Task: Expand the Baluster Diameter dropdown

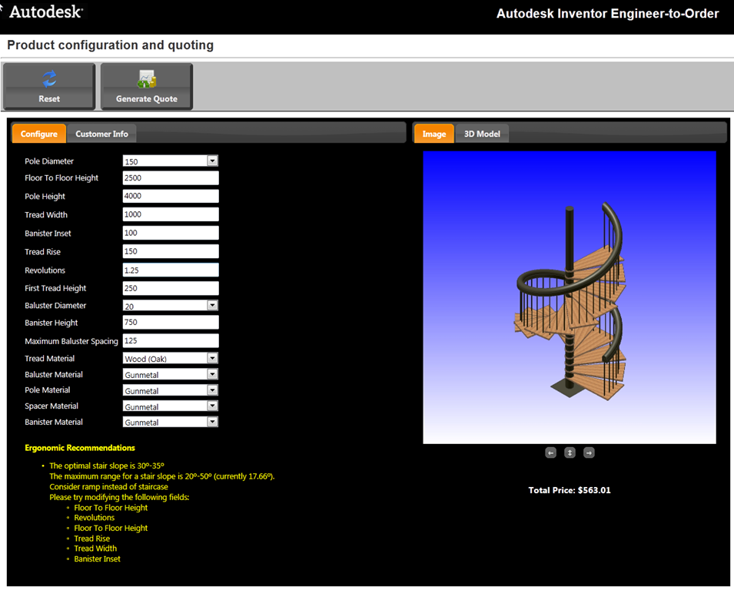Action: click(212, 306)
